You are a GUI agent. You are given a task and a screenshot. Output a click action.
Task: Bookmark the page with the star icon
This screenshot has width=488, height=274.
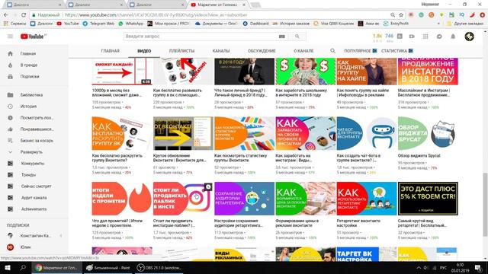pos(401,14)
